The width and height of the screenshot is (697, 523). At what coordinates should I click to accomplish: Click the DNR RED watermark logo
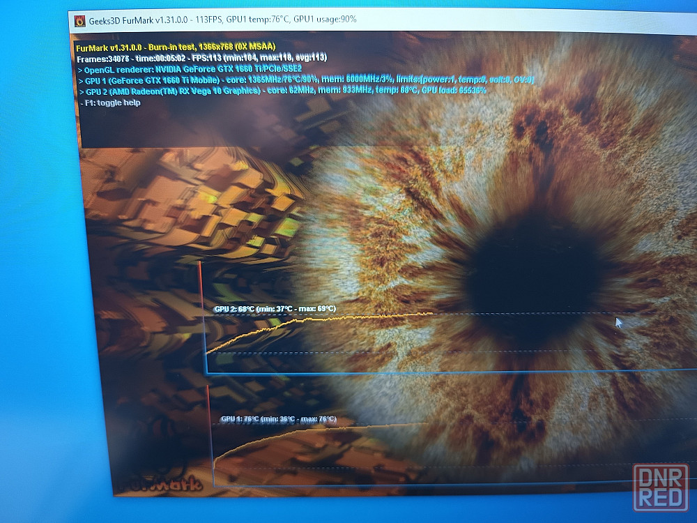660,488
